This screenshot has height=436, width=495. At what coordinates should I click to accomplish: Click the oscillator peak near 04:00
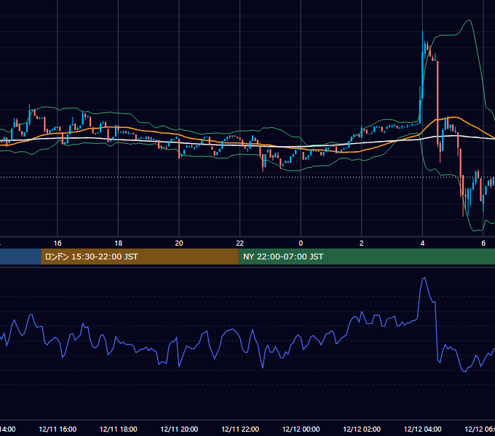(x=424, y=278)
